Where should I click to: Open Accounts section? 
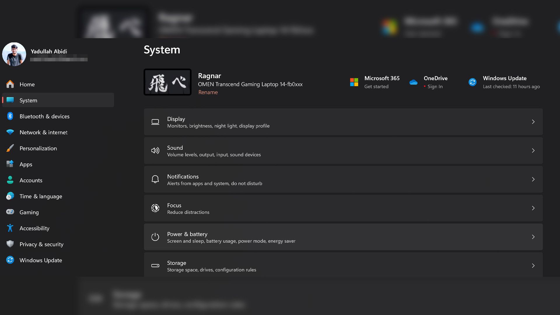click(58, 180)
